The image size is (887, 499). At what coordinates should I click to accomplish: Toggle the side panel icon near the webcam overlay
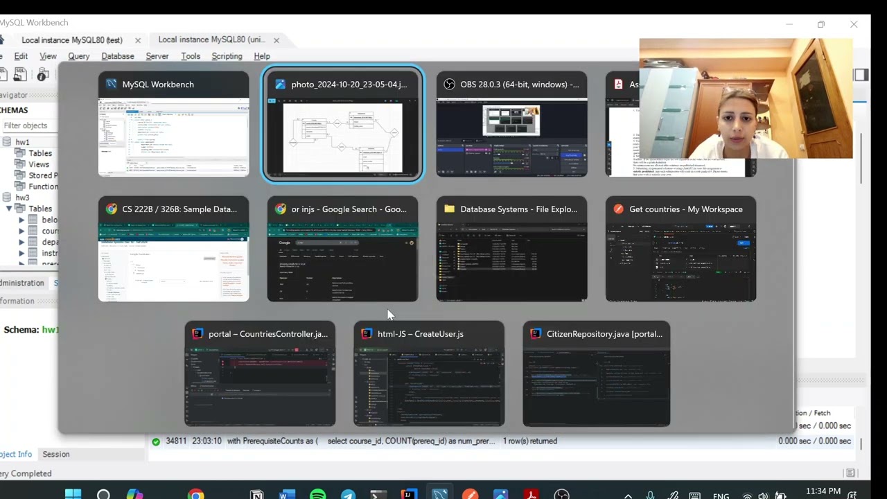click(x=861, y=75)
